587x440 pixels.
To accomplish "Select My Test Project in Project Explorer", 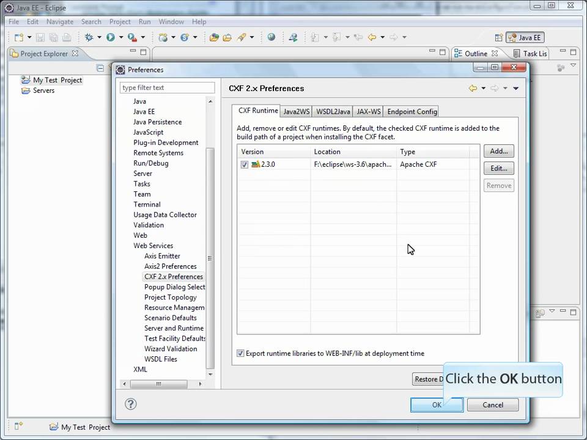I will click(57, 80).
